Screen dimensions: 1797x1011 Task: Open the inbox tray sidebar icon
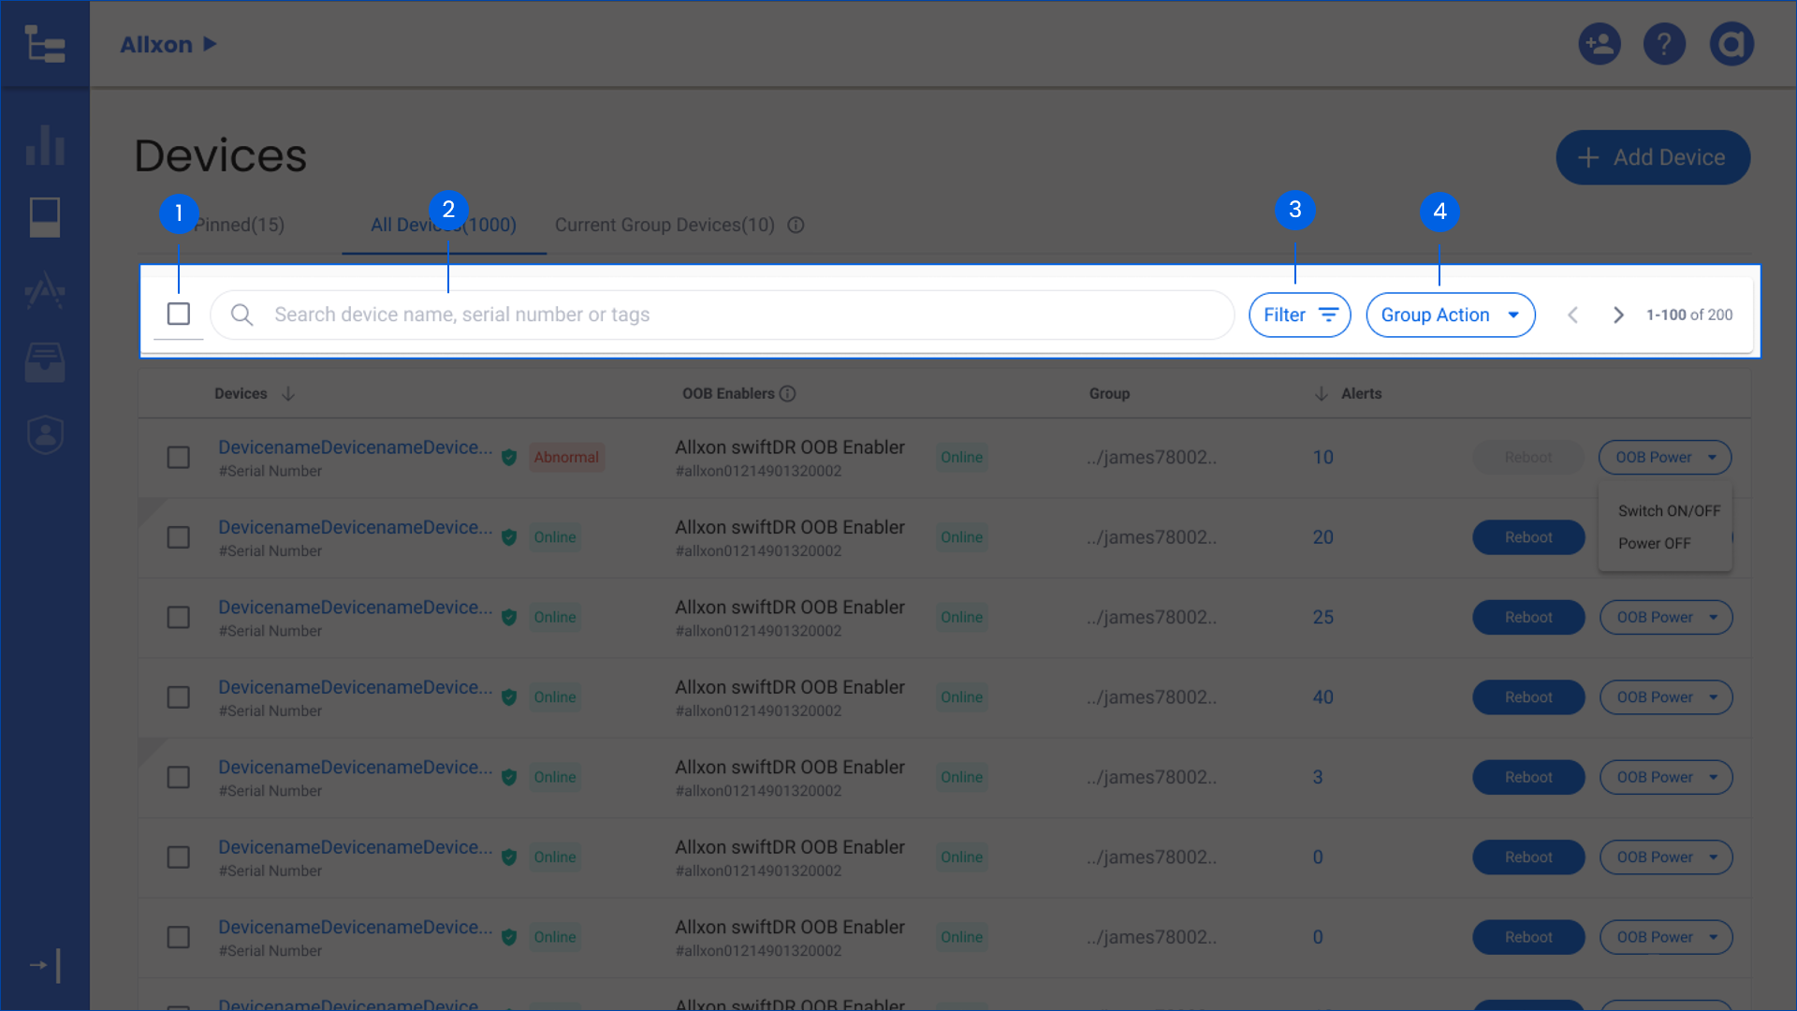45,362
